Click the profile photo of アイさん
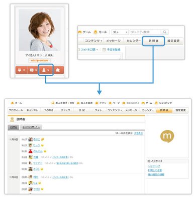Image resolution: width=196 pixels, height=198 pixels. pyautogui.click(x=40, y=30)
